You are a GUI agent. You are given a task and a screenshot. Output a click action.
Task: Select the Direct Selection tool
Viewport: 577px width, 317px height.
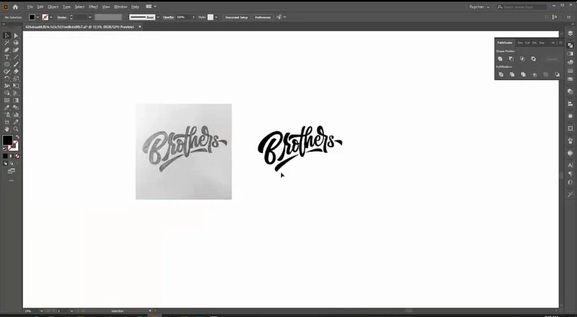tap(16, 35)
